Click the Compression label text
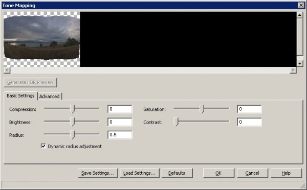Screen dimensions: 307x190 pos(23,109)
